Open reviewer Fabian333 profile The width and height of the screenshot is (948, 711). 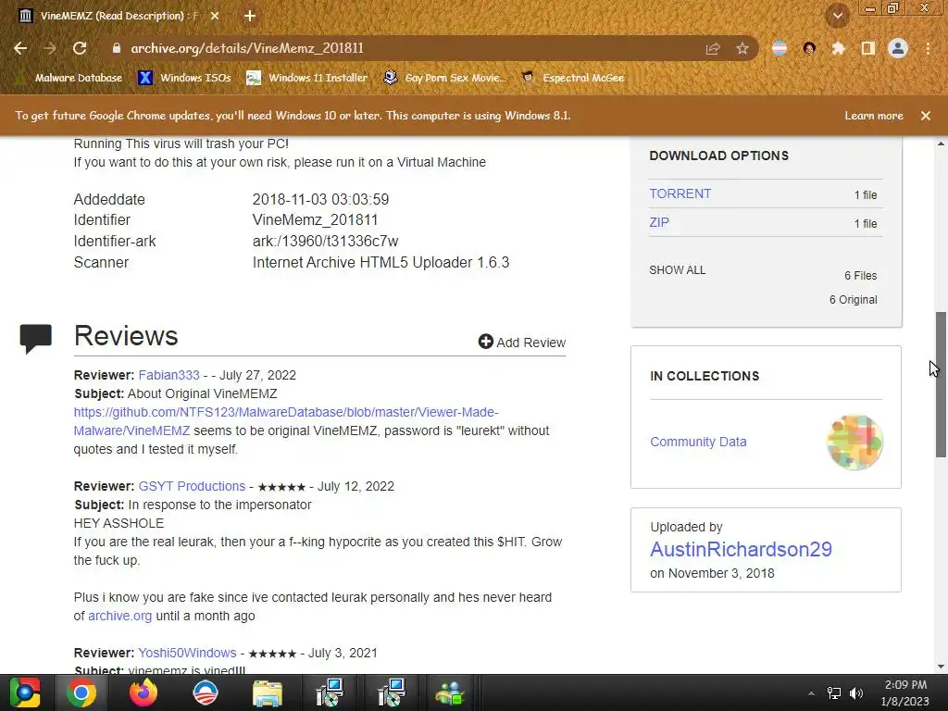click(x=168, y=375)
